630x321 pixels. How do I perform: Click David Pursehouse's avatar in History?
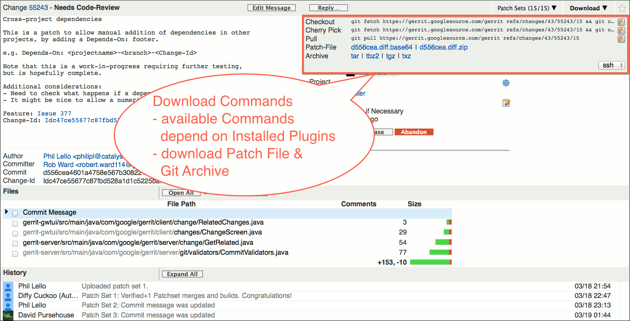(8, 315)
